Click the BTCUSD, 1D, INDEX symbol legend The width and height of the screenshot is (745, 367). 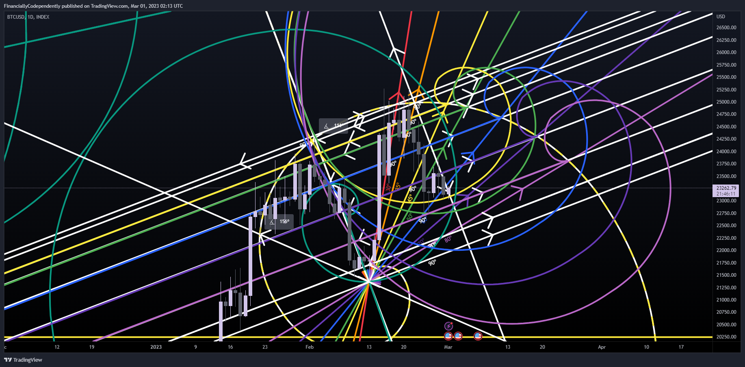tap(28, 17)
